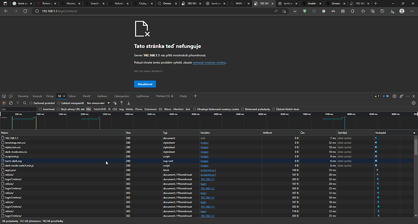
Task: Enable the Zachovat protokol checkbox
Action: click(31, 103)
